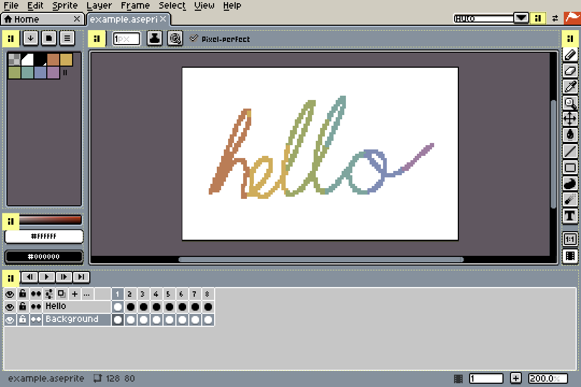This screenshot has width=581, height=387.
Task: Click the context bar yellow dock handle
Action: (97, 39)
